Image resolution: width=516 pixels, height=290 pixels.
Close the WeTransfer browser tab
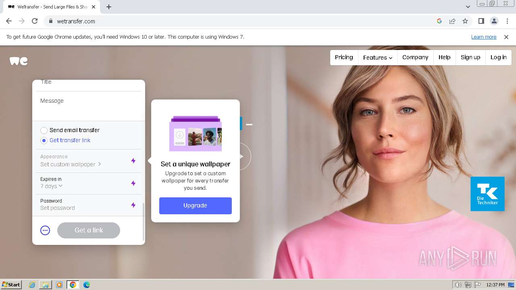pyautogui.click(x=94, y=7)
